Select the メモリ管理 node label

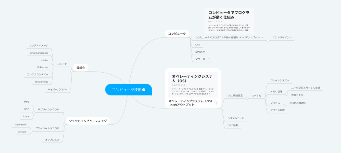(x=276, y=91)
